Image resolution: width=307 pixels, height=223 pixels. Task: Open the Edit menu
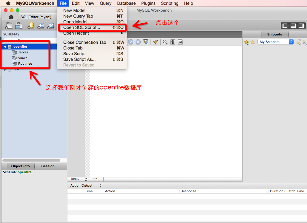click(x=76, y=3)
